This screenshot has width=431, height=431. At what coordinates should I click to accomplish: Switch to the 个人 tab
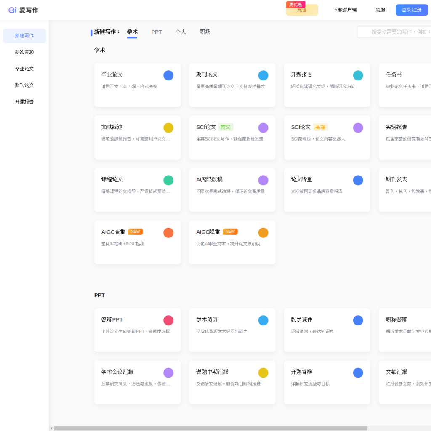coord(181,32)
